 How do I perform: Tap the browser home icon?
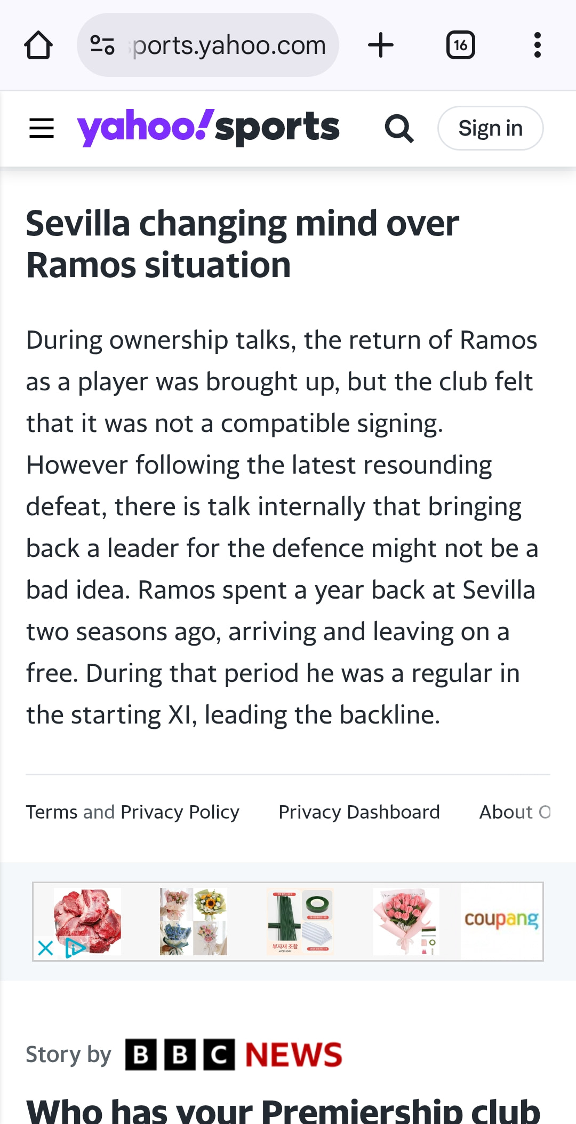[x=38, y=45]
